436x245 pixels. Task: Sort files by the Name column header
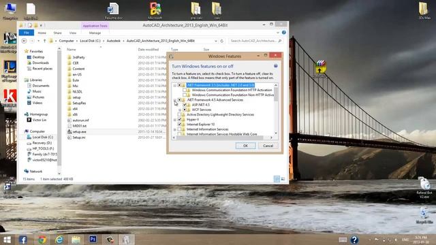pyautogui.click(x=72, y=50)
